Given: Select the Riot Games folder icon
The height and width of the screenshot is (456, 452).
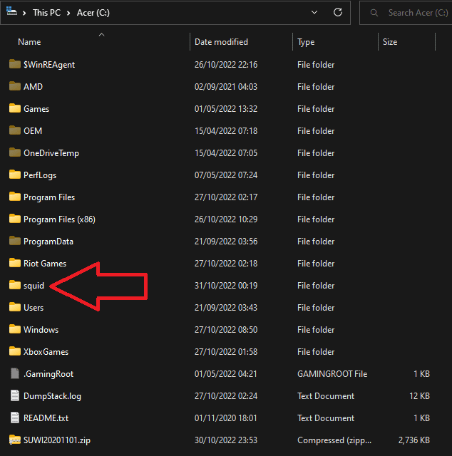Looking at the screenshot, I should pos(15,263).
